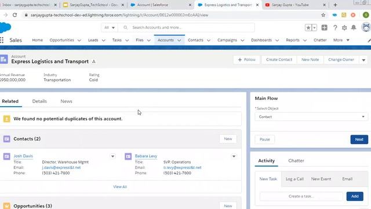371x209 pixels.
Task: Click the Contacts related list icon
Action: coord(6,139)
